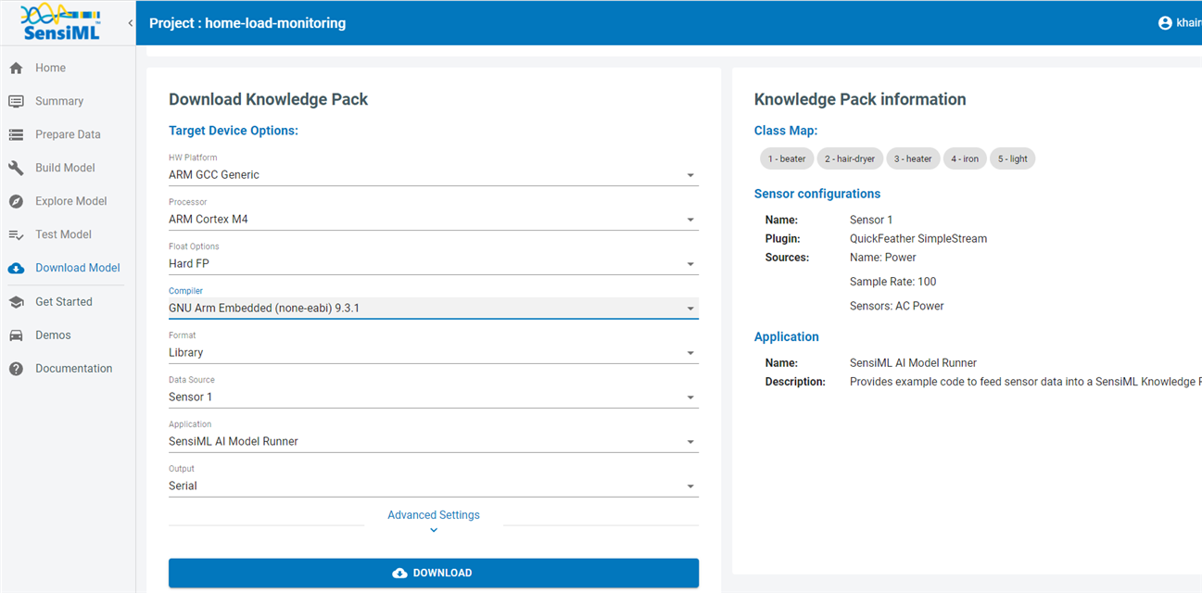This screenshot has height=593, width=1202.
Task: Click the 'Sensor 1' name value in Sensor configurations
Action: 871,221
